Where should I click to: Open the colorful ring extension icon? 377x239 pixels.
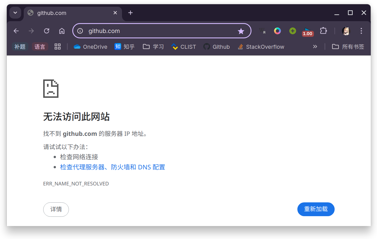point(278,31)
